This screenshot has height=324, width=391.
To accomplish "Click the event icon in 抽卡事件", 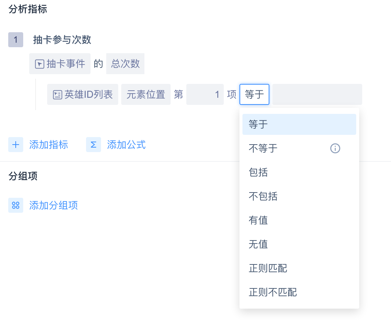I will coord(40,64).
